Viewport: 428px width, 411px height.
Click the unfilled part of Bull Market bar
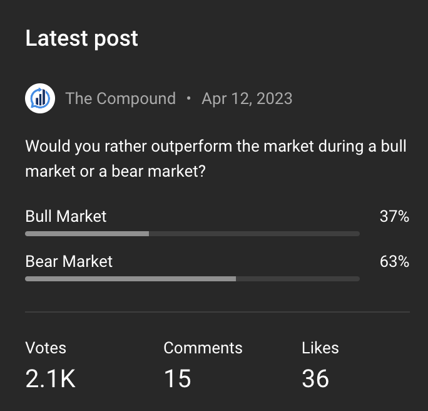coord(255,234)
